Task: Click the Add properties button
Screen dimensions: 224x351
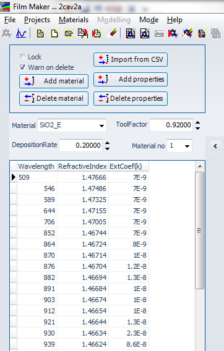Action: coord(131,79)
